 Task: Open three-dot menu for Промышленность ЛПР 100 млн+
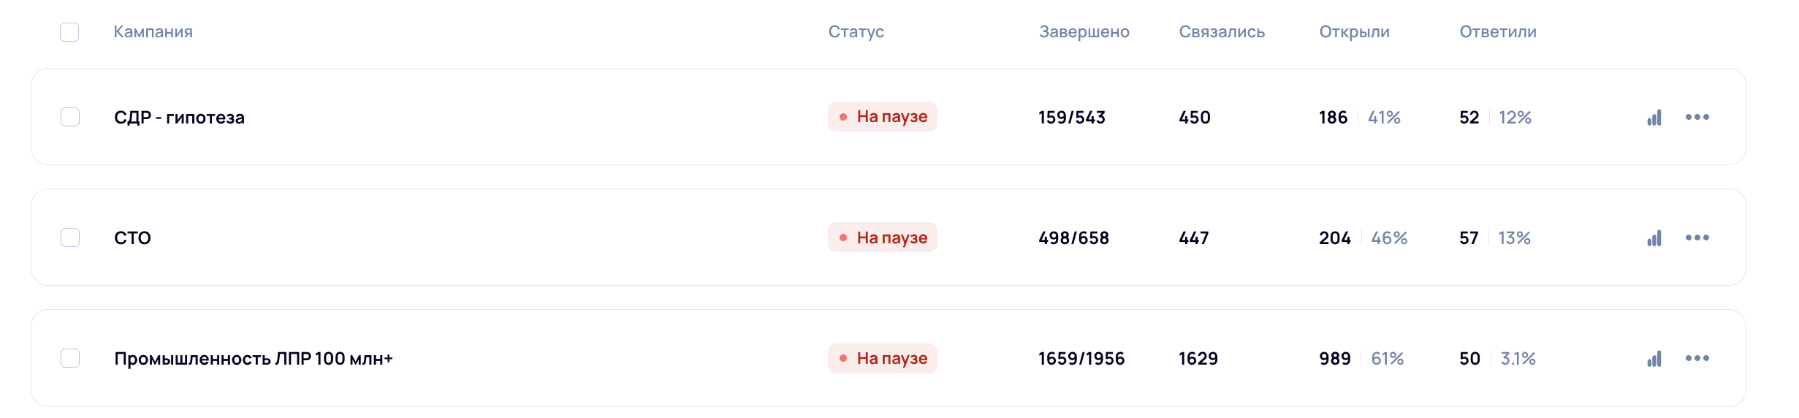pyautogui.click(x=1697, y=358)
